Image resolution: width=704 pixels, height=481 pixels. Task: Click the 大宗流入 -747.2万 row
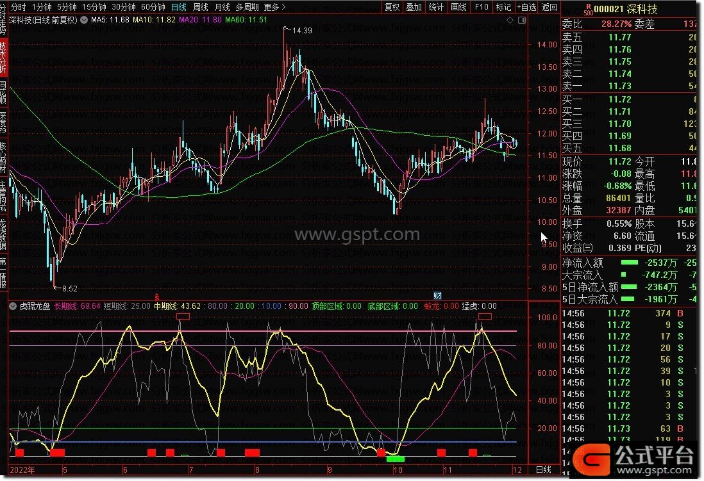[629, 275]
